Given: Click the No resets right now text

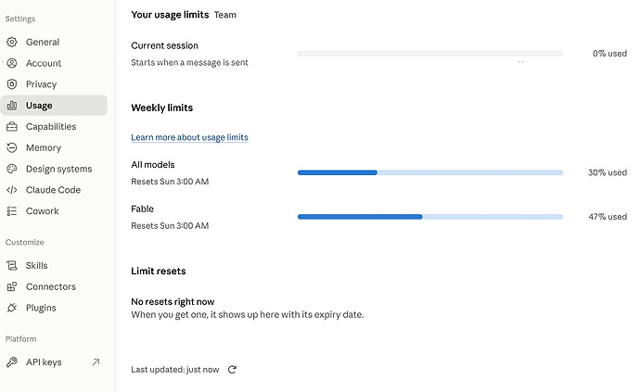Looking at the screenshot, I should (173, 302).
